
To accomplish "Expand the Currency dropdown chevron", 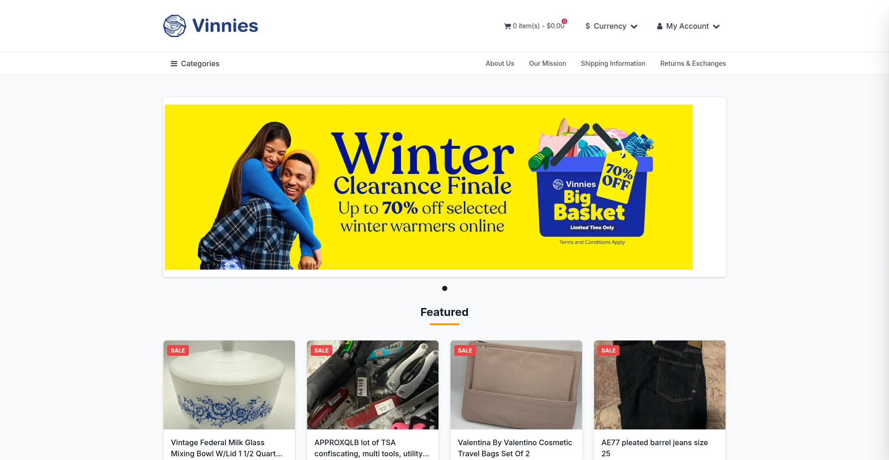I will pyautogui.click(x=634, y=27).
